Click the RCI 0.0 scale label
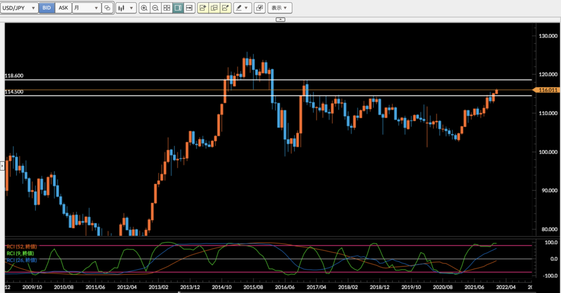Image resolution: width=561 pixels, height=293 pixels. 554,259
